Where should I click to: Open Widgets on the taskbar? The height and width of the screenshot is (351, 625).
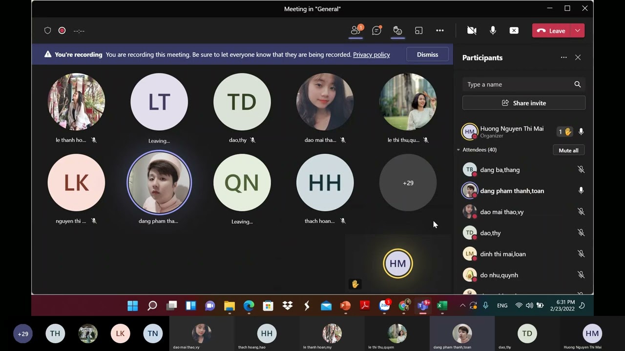coord(191,306)
